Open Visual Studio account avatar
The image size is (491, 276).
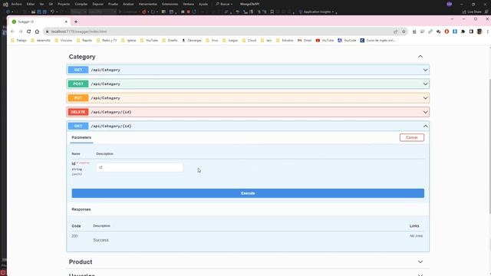pyautogui.click(x=450, y=4)
